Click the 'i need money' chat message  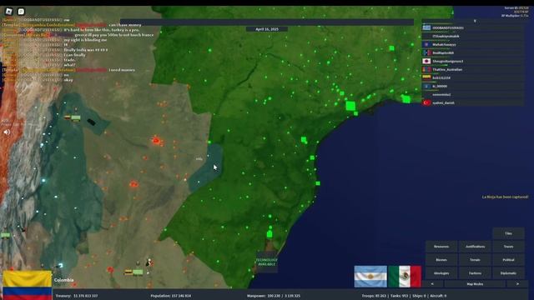(x=122, y=70)
